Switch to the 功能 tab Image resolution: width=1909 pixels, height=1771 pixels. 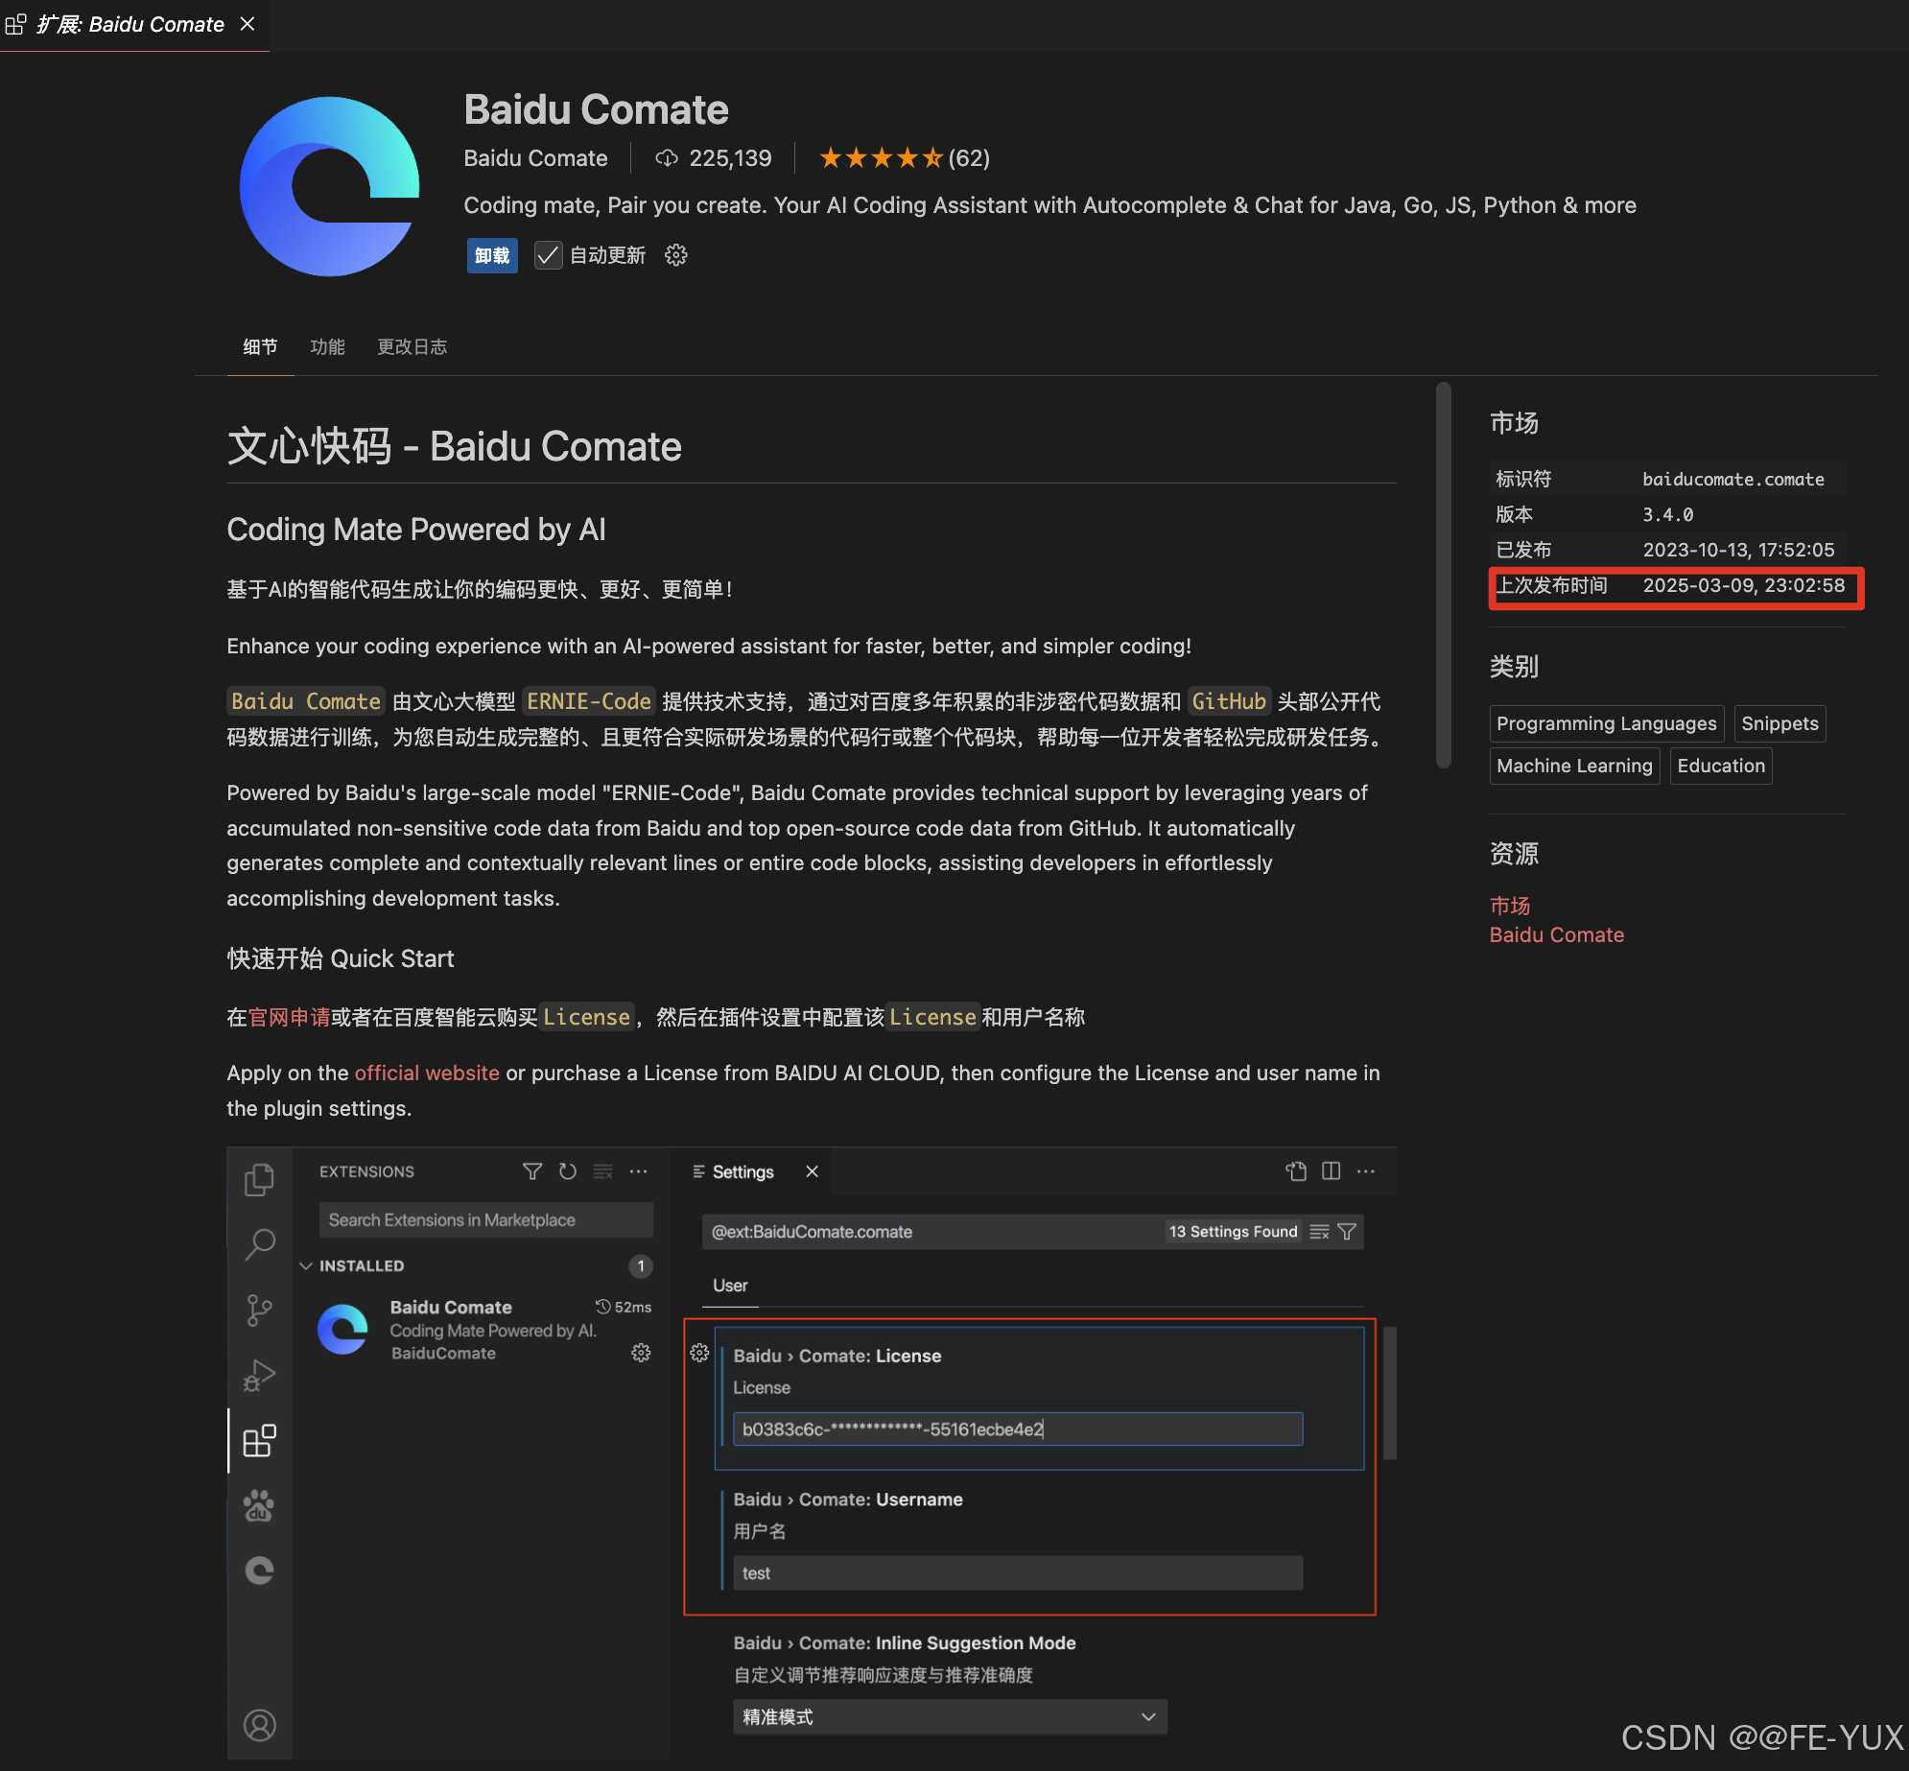tap(327, 346)
